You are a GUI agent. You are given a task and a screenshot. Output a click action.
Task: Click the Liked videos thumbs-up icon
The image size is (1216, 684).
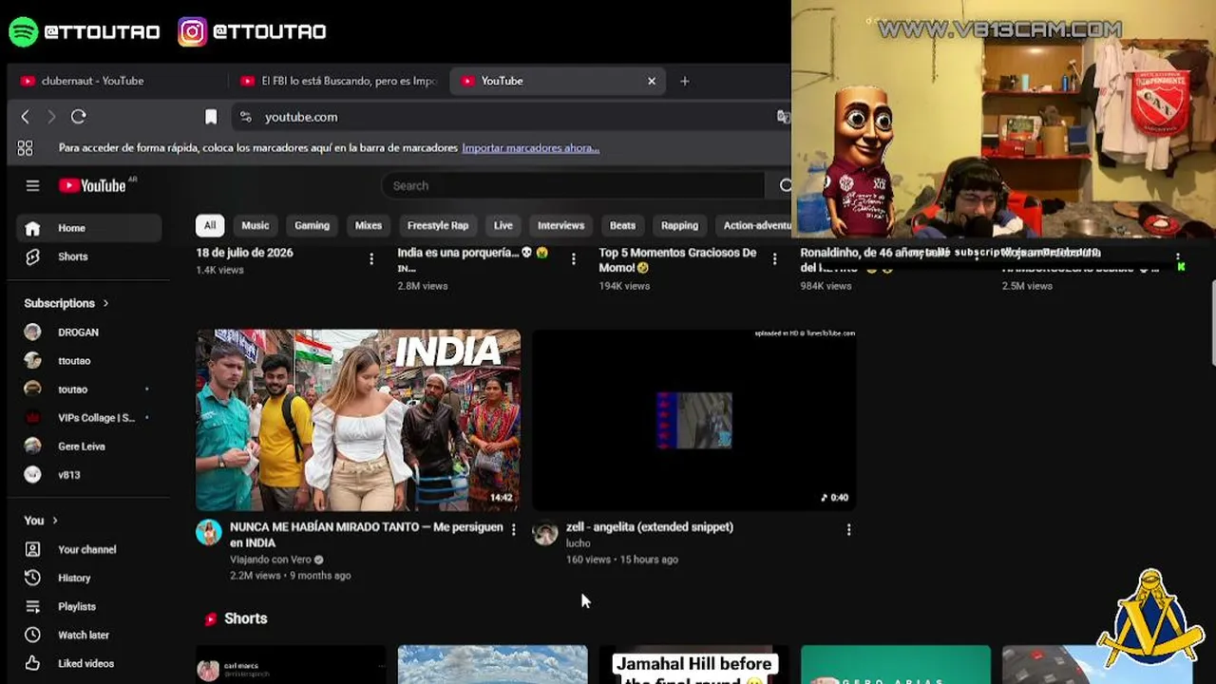(x=33, y=664)
